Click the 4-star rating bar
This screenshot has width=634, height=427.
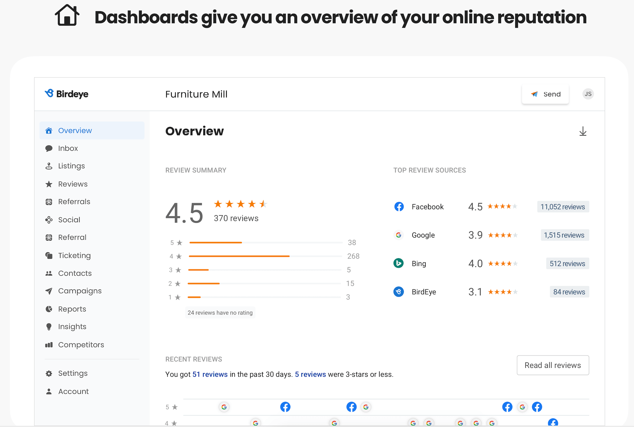[265, 256]
